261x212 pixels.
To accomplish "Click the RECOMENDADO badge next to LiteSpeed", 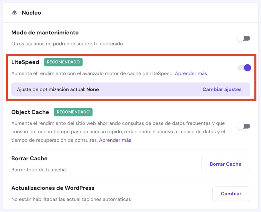I will (x=63, y=62).
